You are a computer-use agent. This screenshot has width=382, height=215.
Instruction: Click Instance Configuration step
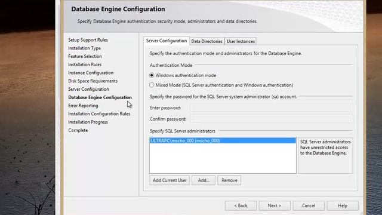(x=91, y=73)
